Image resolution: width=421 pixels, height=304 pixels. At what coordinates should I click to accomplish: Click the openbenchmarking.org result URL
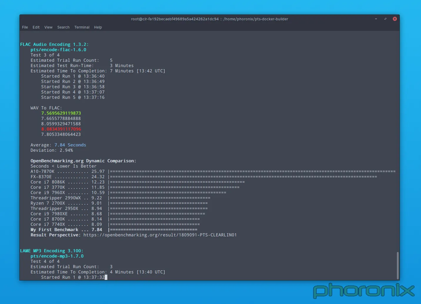click(x=160, y=235)
